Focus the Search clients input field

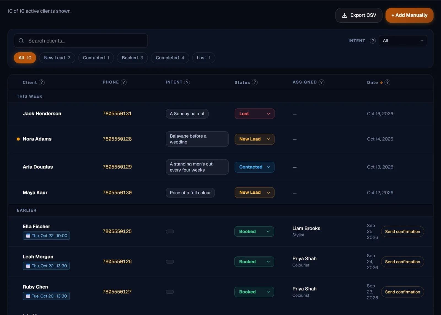(x=81, y=41)
